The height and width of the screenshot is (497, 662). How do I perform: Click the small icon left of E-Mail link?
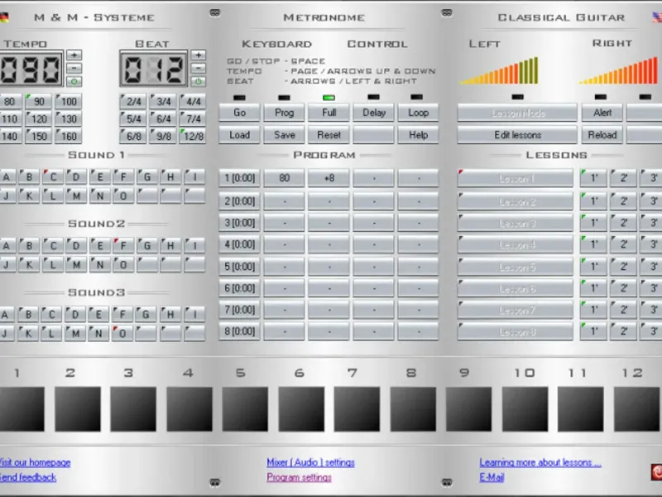[x=447, y=482]
